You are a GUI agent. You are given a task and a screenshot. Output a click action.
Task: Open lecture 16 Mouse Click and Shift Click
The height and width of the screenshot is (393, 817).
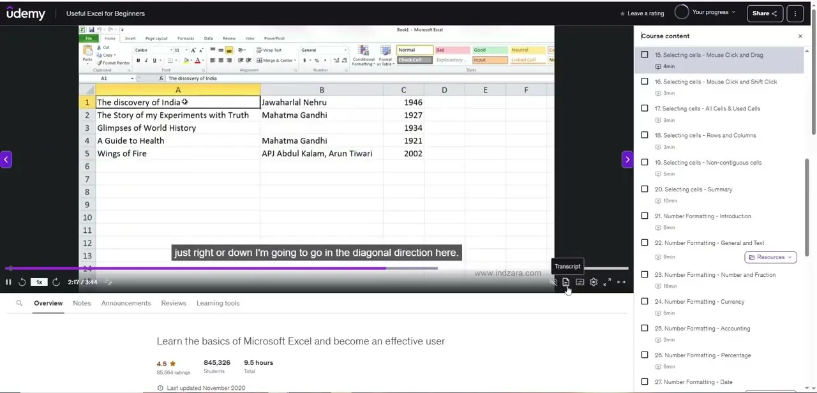716,82
